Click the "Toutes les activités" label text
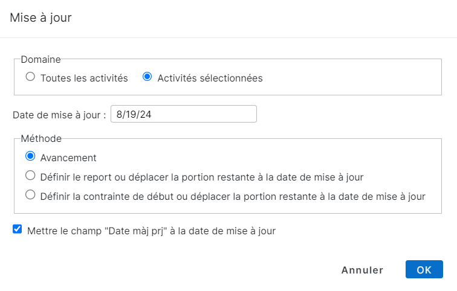Screen dimensions: 457x291 point(84,78)
